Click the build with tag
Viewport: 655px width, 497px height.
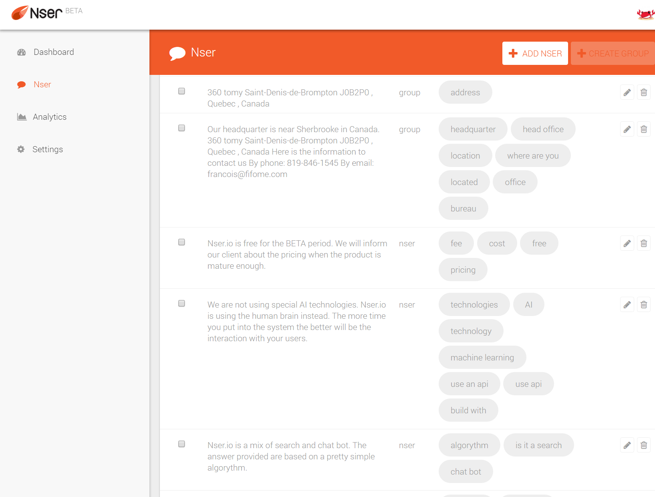pyautogui.click(x=468, y=410)
